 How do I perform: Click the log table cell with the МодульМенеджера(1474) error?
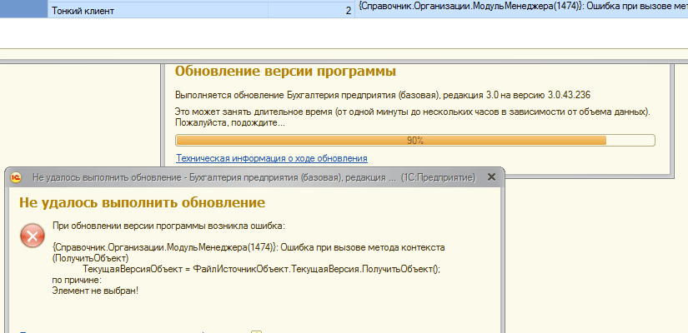[521, 9]
